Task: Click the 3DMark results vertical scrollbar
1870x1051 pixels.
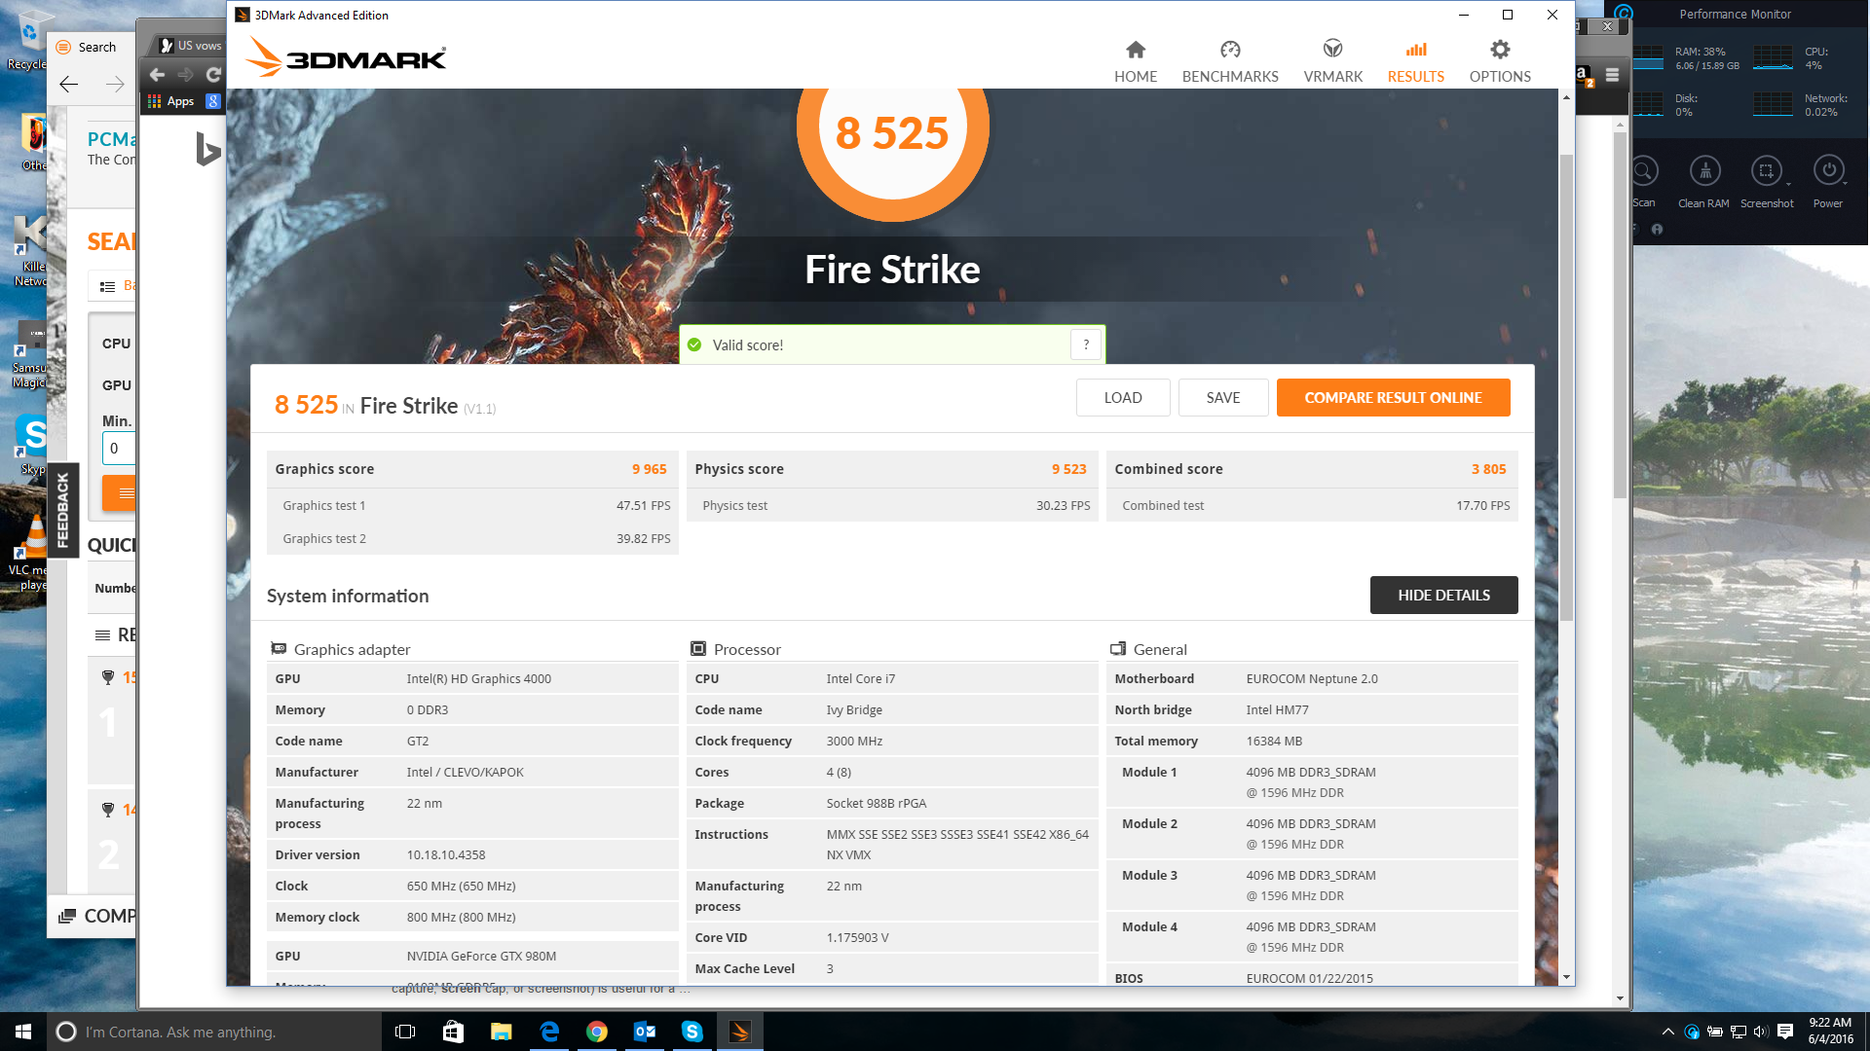Action: tap(1566, 389)
